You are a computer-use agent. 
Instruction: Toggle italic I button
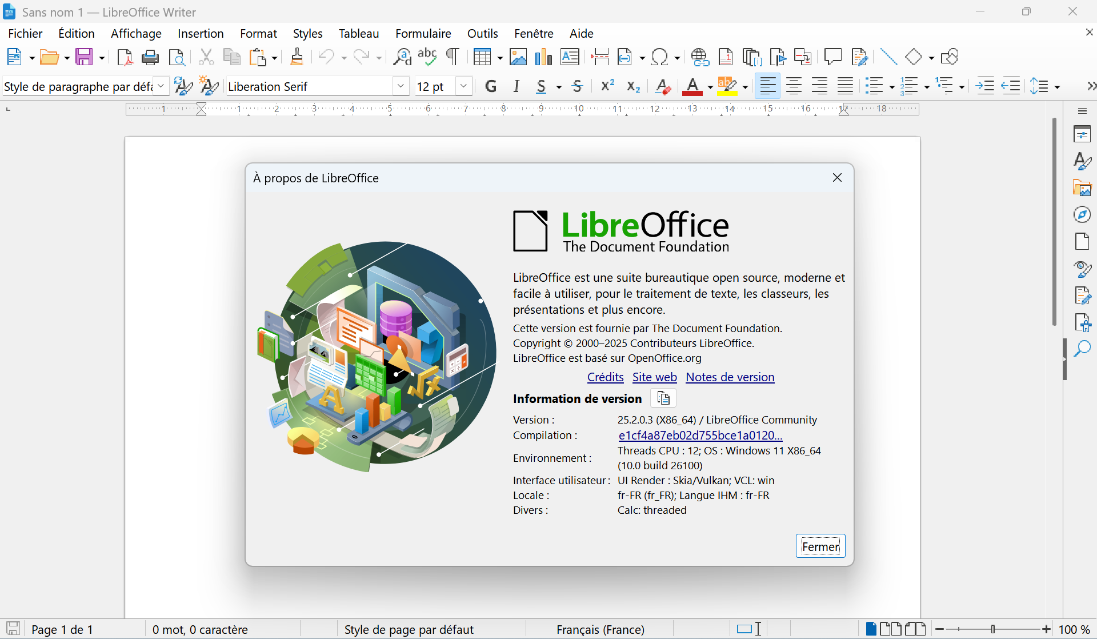coord(517,86)
